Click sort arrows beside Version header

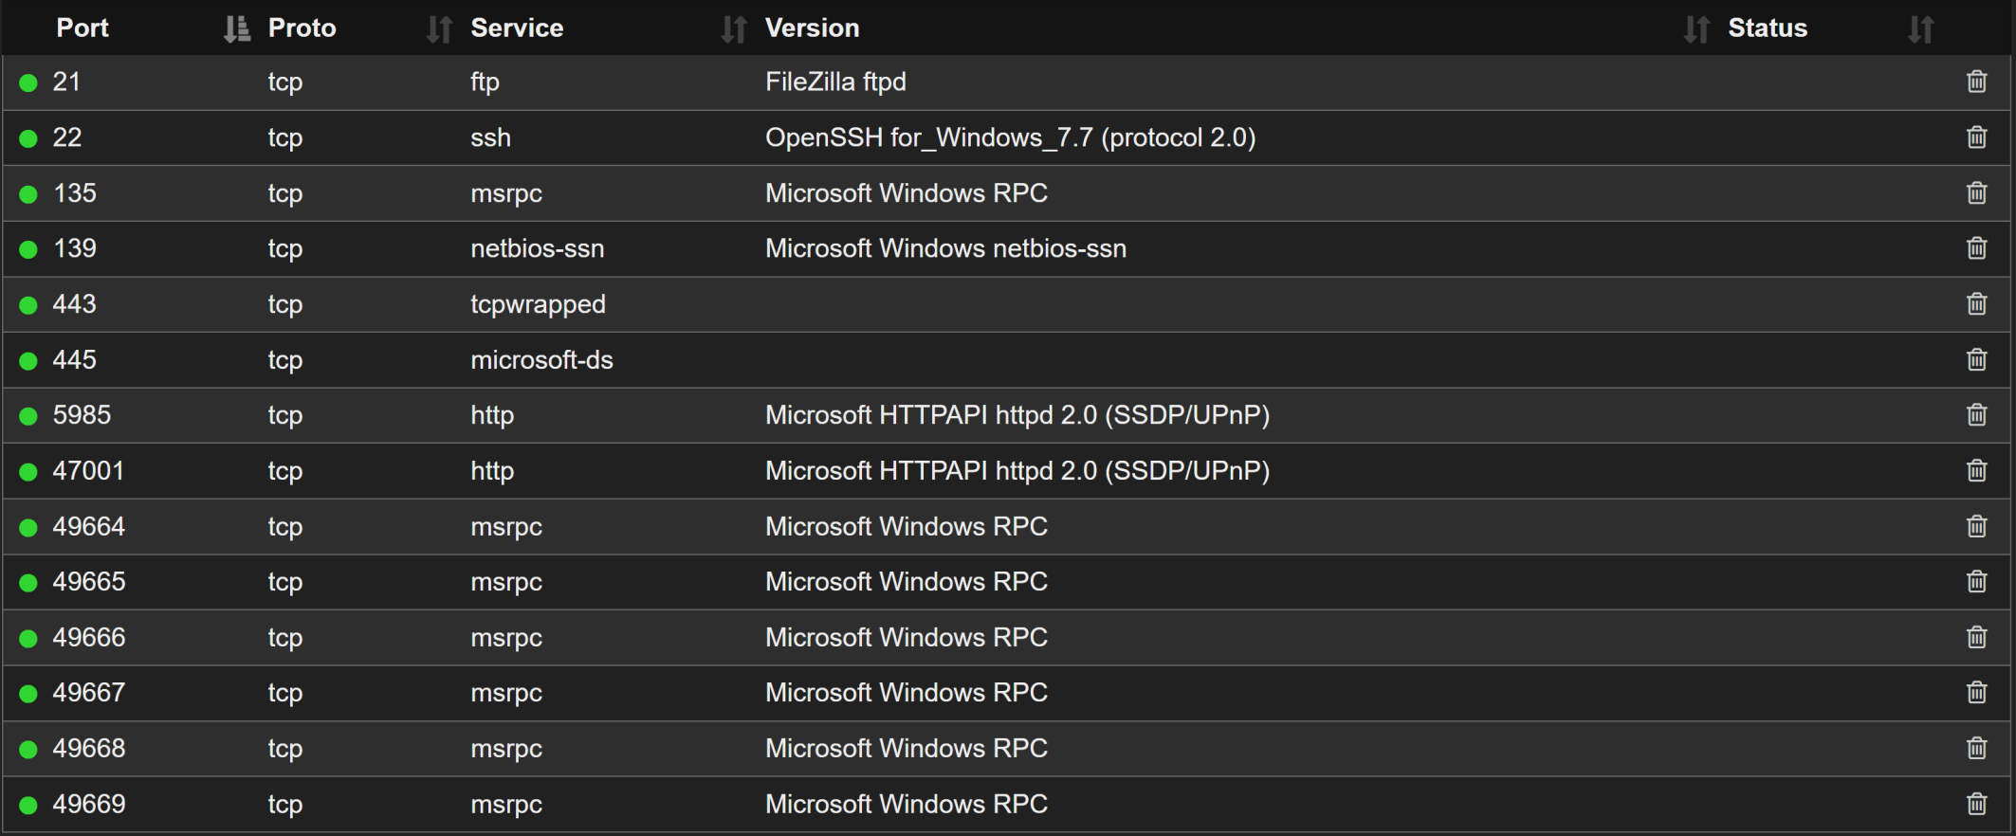1696,29
